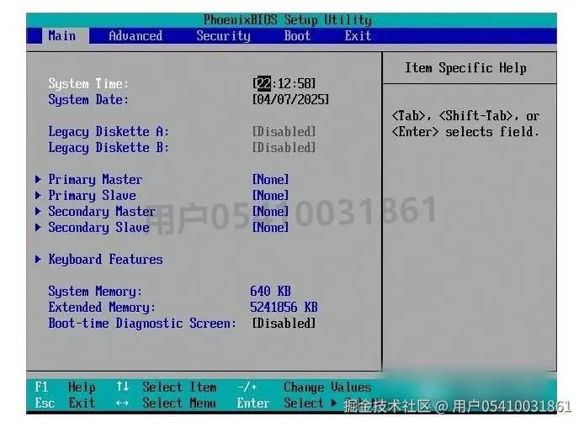The image size is (584, 427).
Task: Expand the Secondary Master arrow
Action: [38, 211]
